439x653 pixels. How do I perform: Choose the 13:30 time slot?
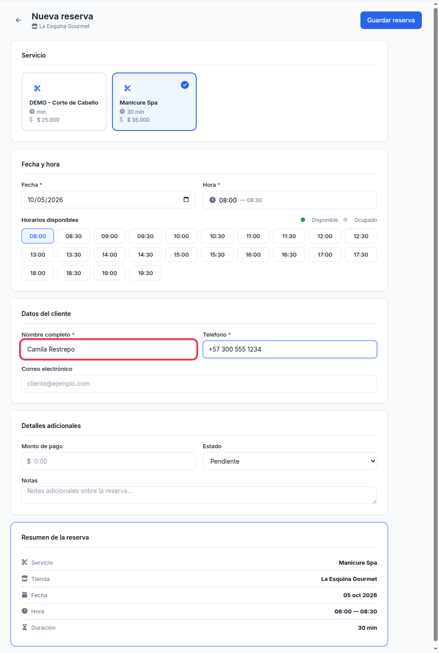74,254
